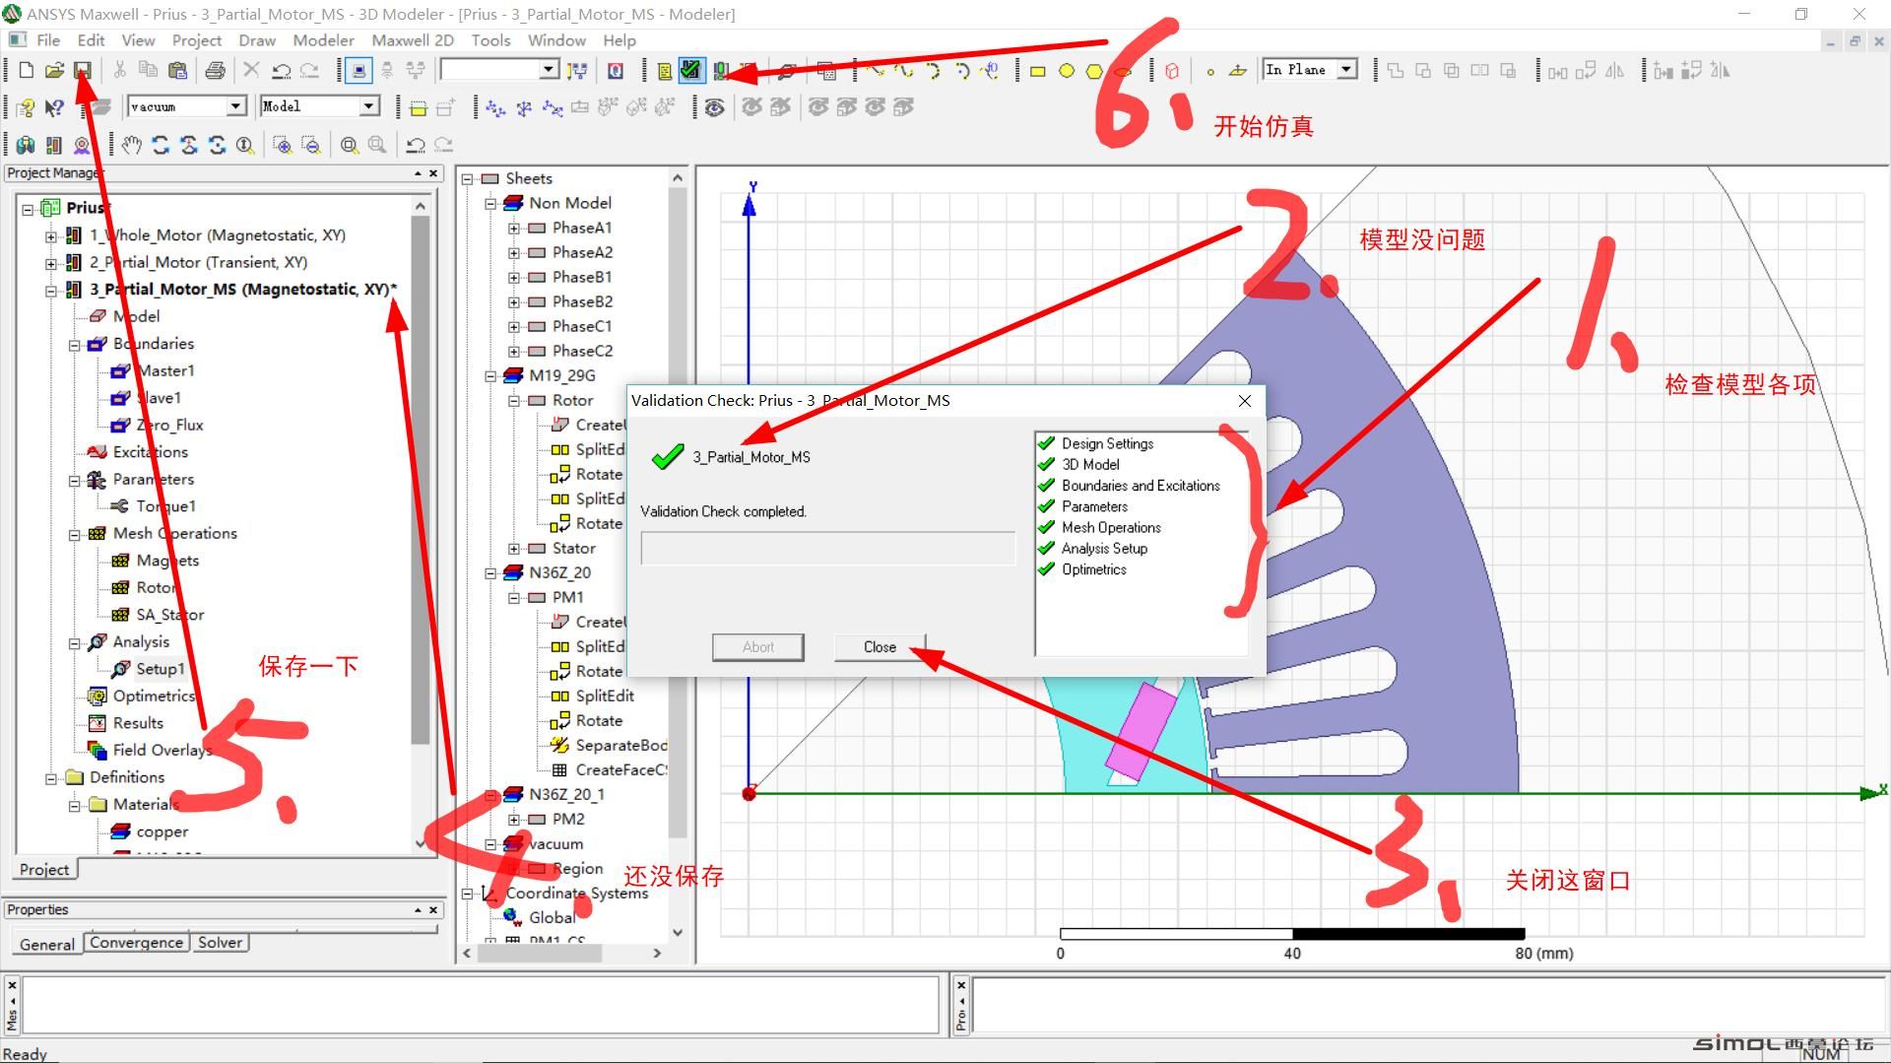Image resolution: width=1891 pixels, height=1063 pixels.
Task: Click the Undo arrow in the top toolbar
Action: (x=282, y=70)
